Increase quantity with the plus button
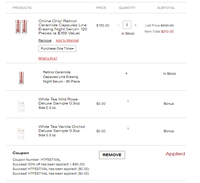Image resolution: width=200 pixels, height=183 pixels. point(135,25)
